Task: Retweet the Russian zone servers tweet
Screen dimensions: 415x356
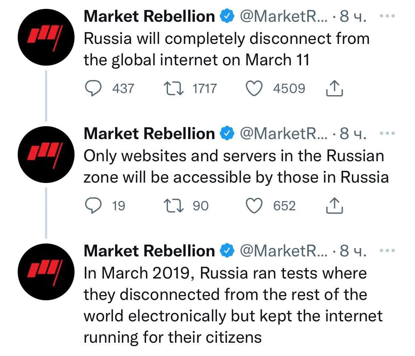Action: coord(172,206)
